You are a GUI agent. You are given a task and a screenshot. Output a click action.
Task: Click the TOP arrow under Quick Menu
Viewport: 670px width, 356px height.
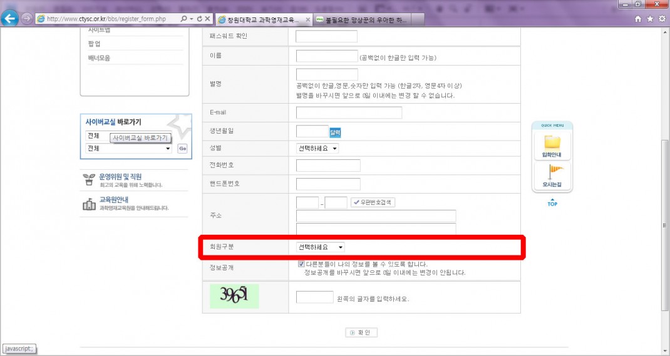(x=552, y=202)
